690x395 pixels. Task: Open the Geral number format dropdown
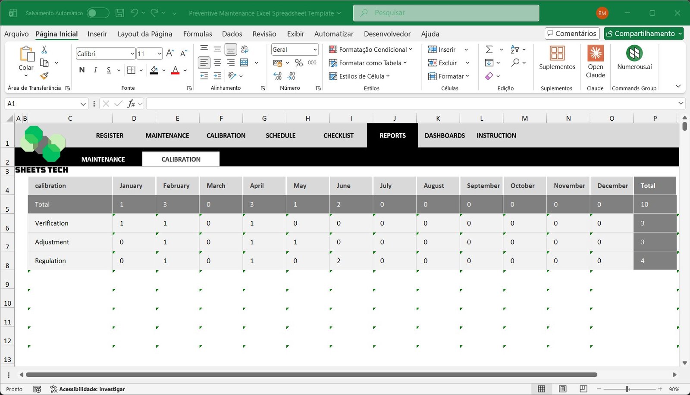[x=315, y=49]
